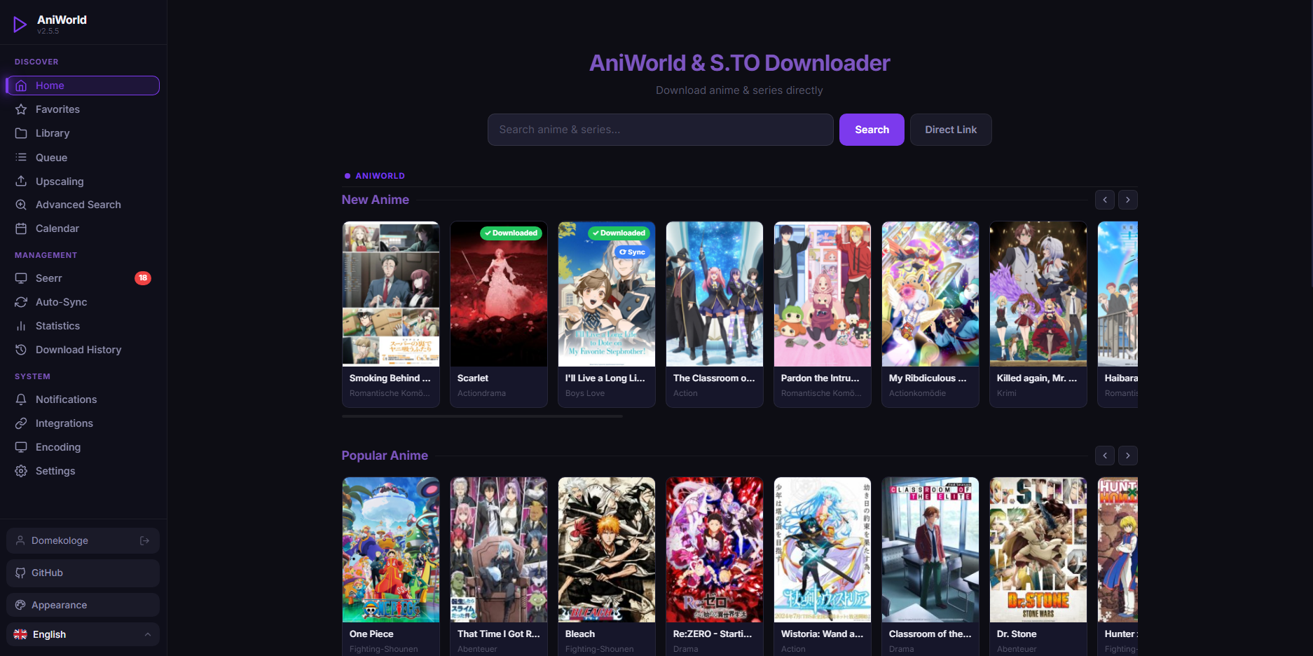
Task: Open the Queue menu item
Action: click(83, 158)
